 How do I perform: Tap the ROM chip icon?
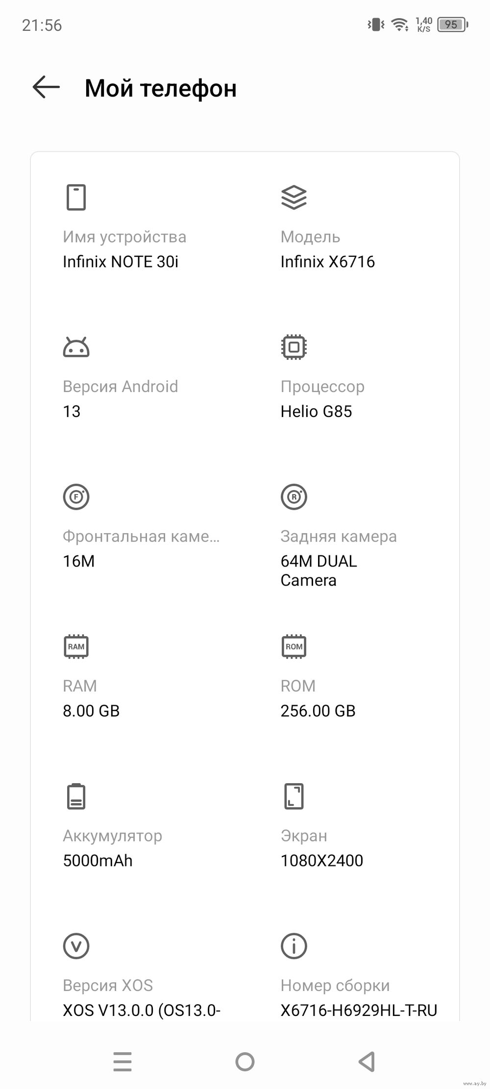coord(294,646)
